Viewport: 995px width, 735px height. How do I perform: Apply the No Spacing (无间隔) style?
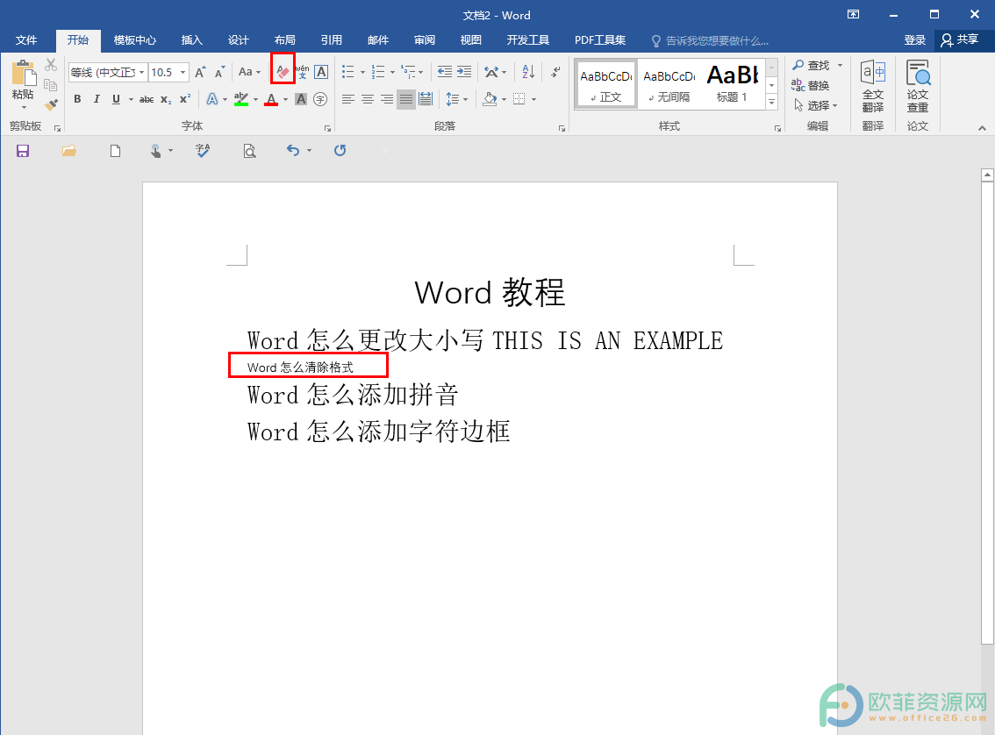[669, 83]
